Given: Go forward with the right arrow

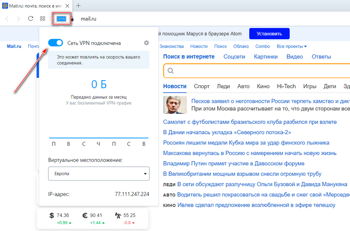Looking at the screenshot, I should (18, 19).
